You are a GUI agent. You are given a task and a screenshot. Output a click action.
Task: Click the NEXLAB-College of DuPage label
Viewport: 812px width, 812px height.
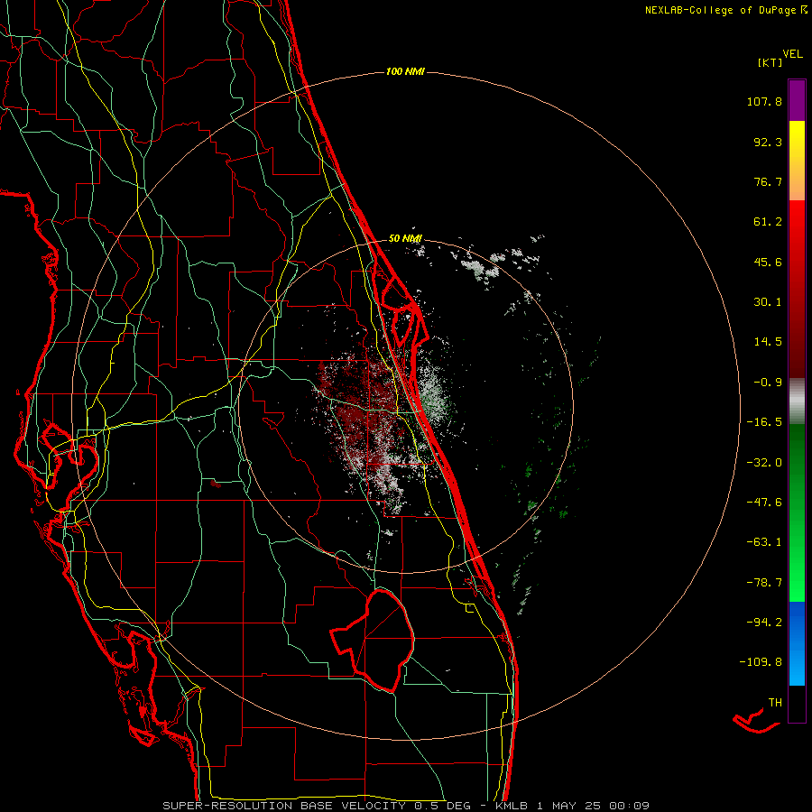tap(725, 10)
